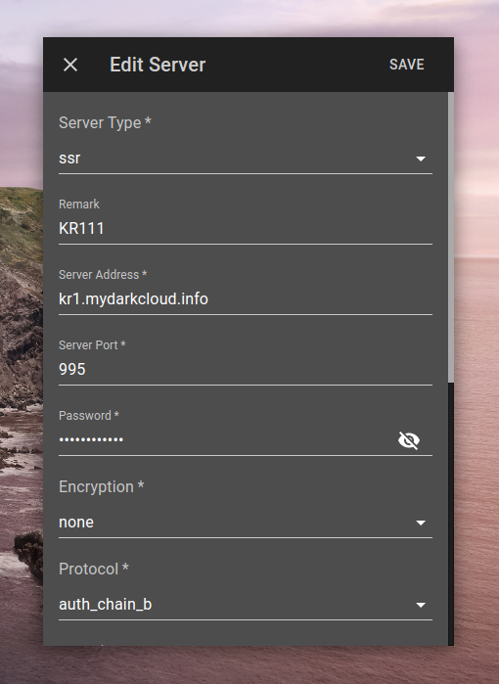Toggle password visibility eye icon
The width and height of the screenshot is (499, 684).
pos(409,440)
